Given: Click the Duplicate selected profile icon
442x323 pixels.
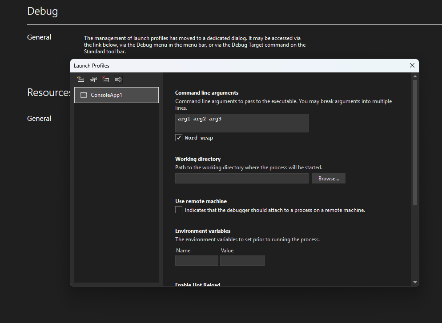Looking at the screenshot, I should point(93,80).
